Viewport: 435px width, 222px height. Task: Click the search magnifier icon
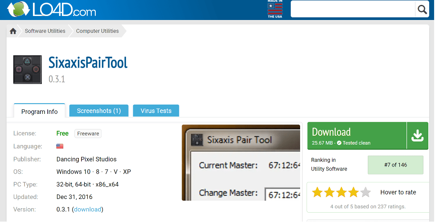point(422,9)
